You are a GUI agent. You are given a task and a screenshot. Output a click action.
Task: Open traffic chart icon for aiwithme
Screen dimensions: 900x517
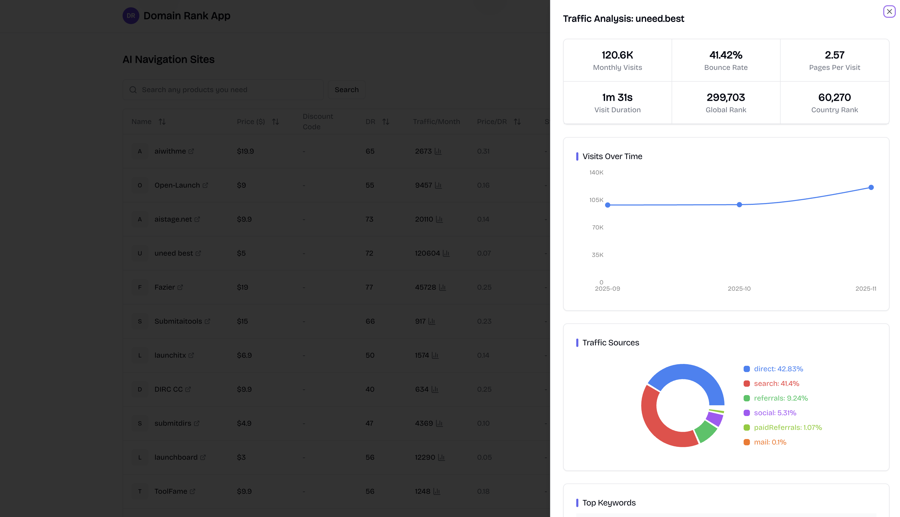[x=438, y=151]
